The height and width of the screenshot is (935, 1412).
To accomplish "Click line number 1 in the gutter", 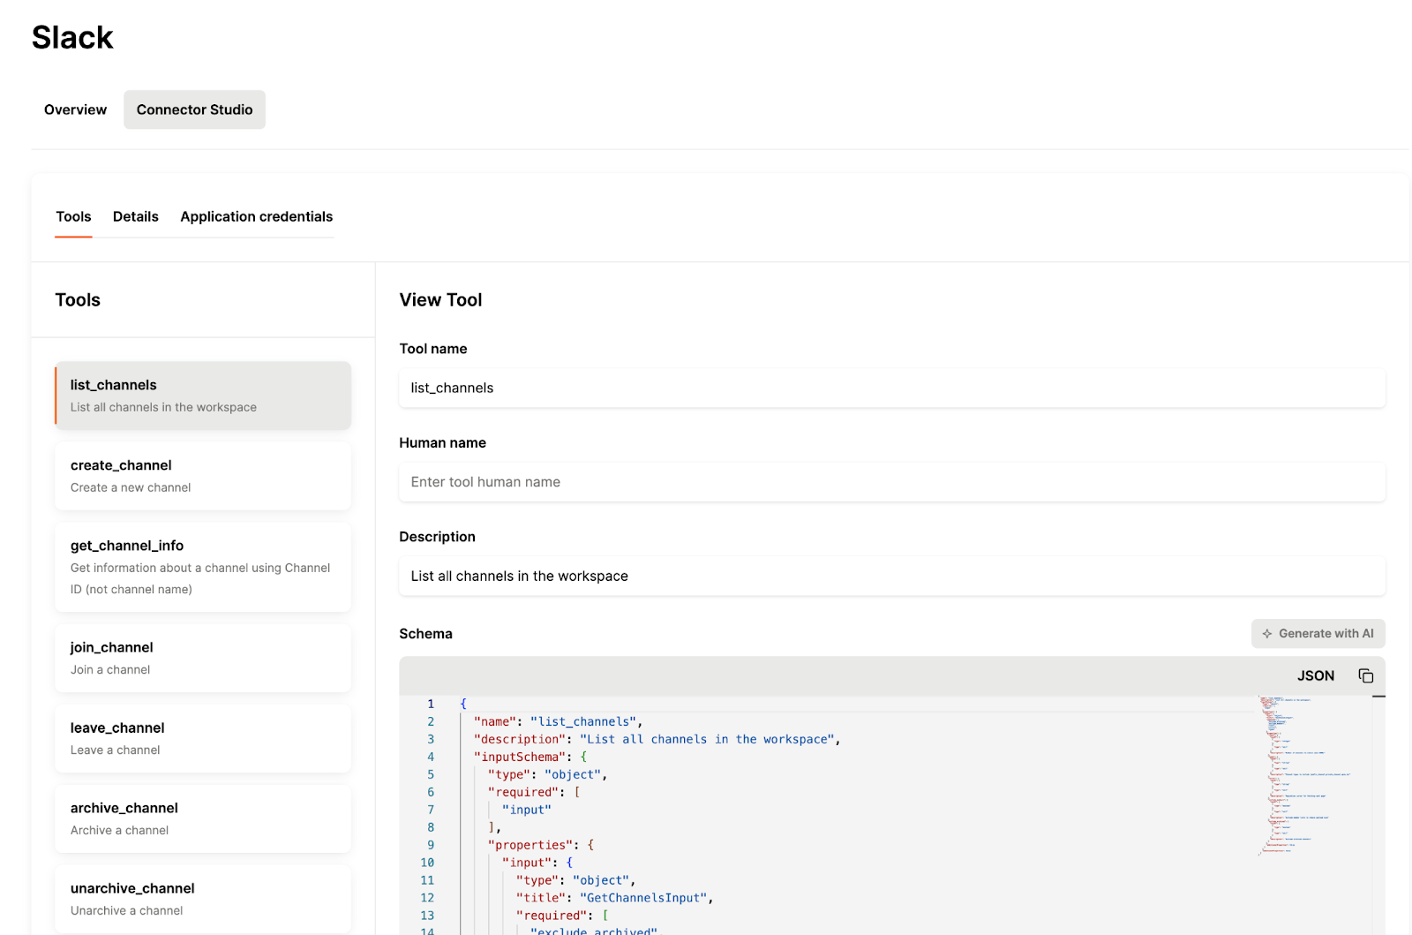I will (431, 704).
